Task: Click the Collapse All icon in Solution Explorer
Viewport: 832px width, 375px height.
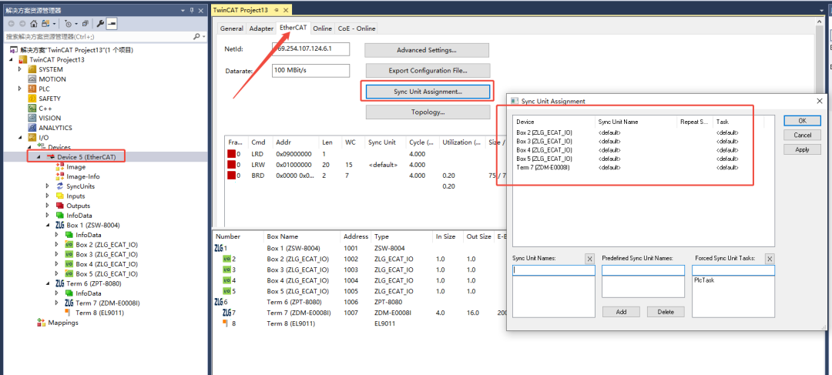Action: point(85,23)
